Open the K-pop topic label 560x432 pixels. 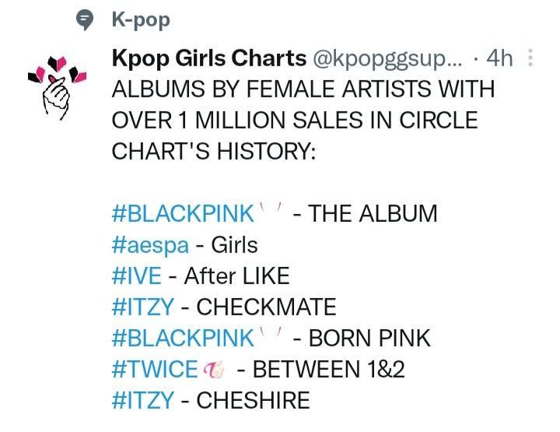tap(141, 20)
